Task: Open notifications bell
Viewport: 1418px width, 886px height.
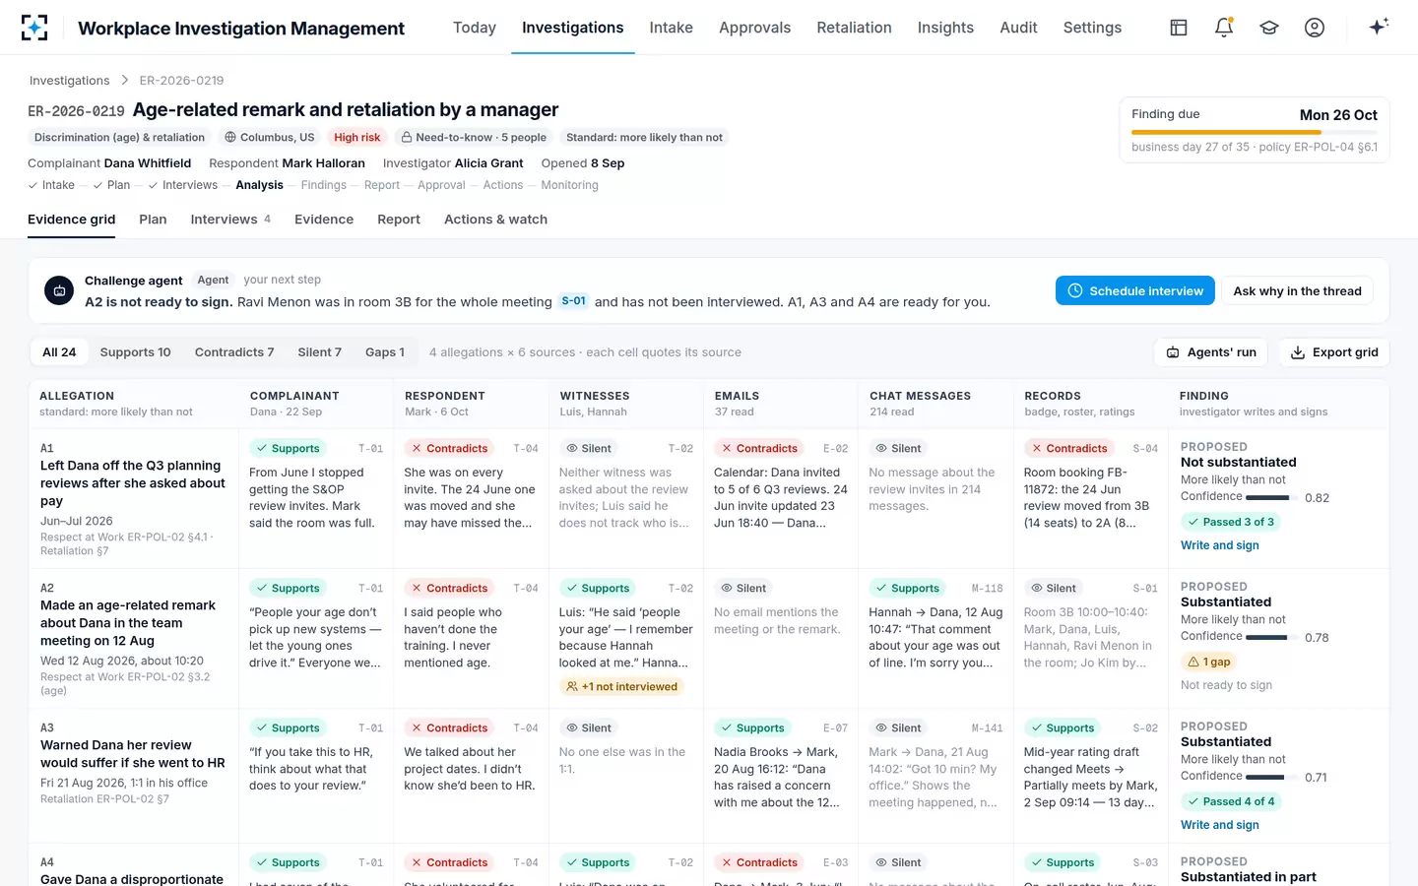Action: [x=1224, y=28]
